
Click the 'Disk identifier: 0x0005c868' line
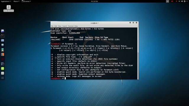(65, 33)
